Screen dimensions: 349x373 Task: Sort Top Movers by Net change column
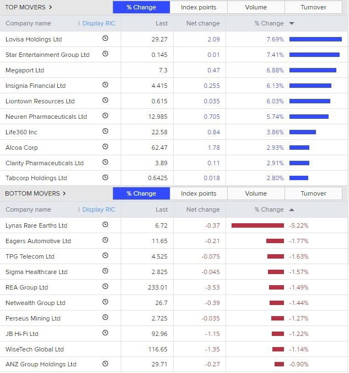[203, 23]
